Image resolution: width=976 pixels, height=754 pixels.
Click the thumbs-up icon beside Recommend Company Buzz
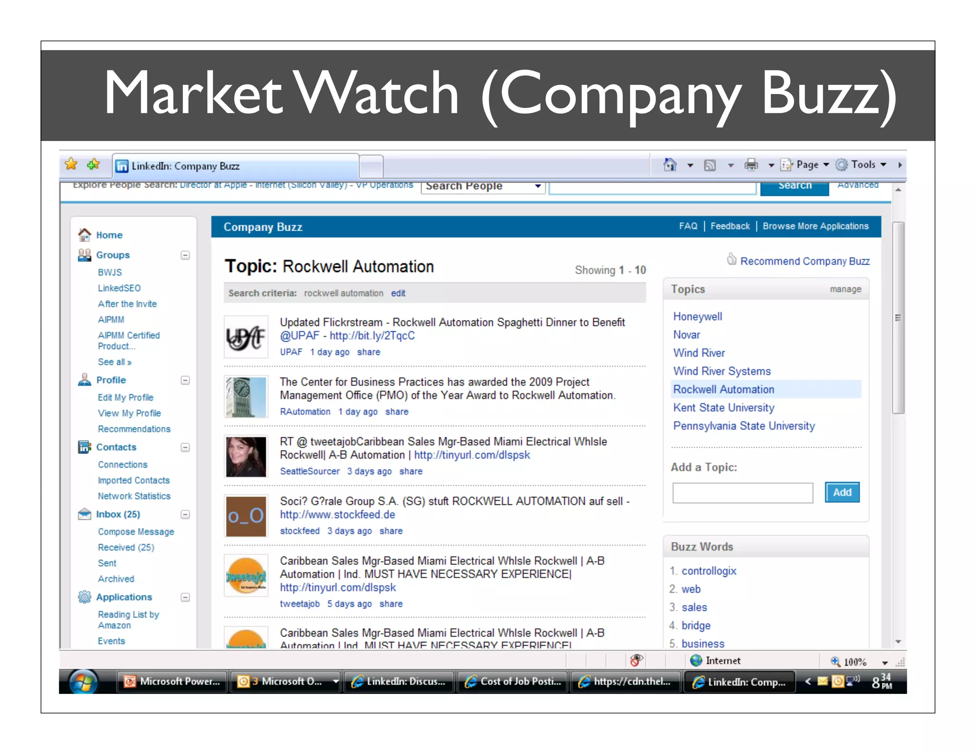tap(732, 259)
